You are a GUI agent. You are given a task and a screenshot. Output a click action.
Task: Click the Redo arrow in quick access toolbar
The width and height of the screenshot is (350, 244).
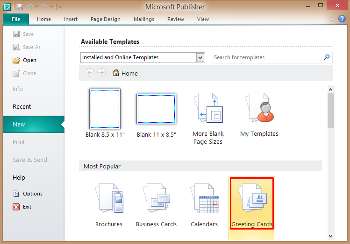click(45, 7)
